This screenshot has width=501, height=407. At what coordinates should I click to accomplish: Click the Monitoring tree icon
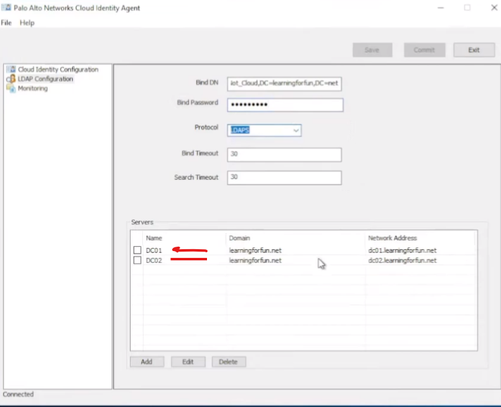tap(11, 88)
